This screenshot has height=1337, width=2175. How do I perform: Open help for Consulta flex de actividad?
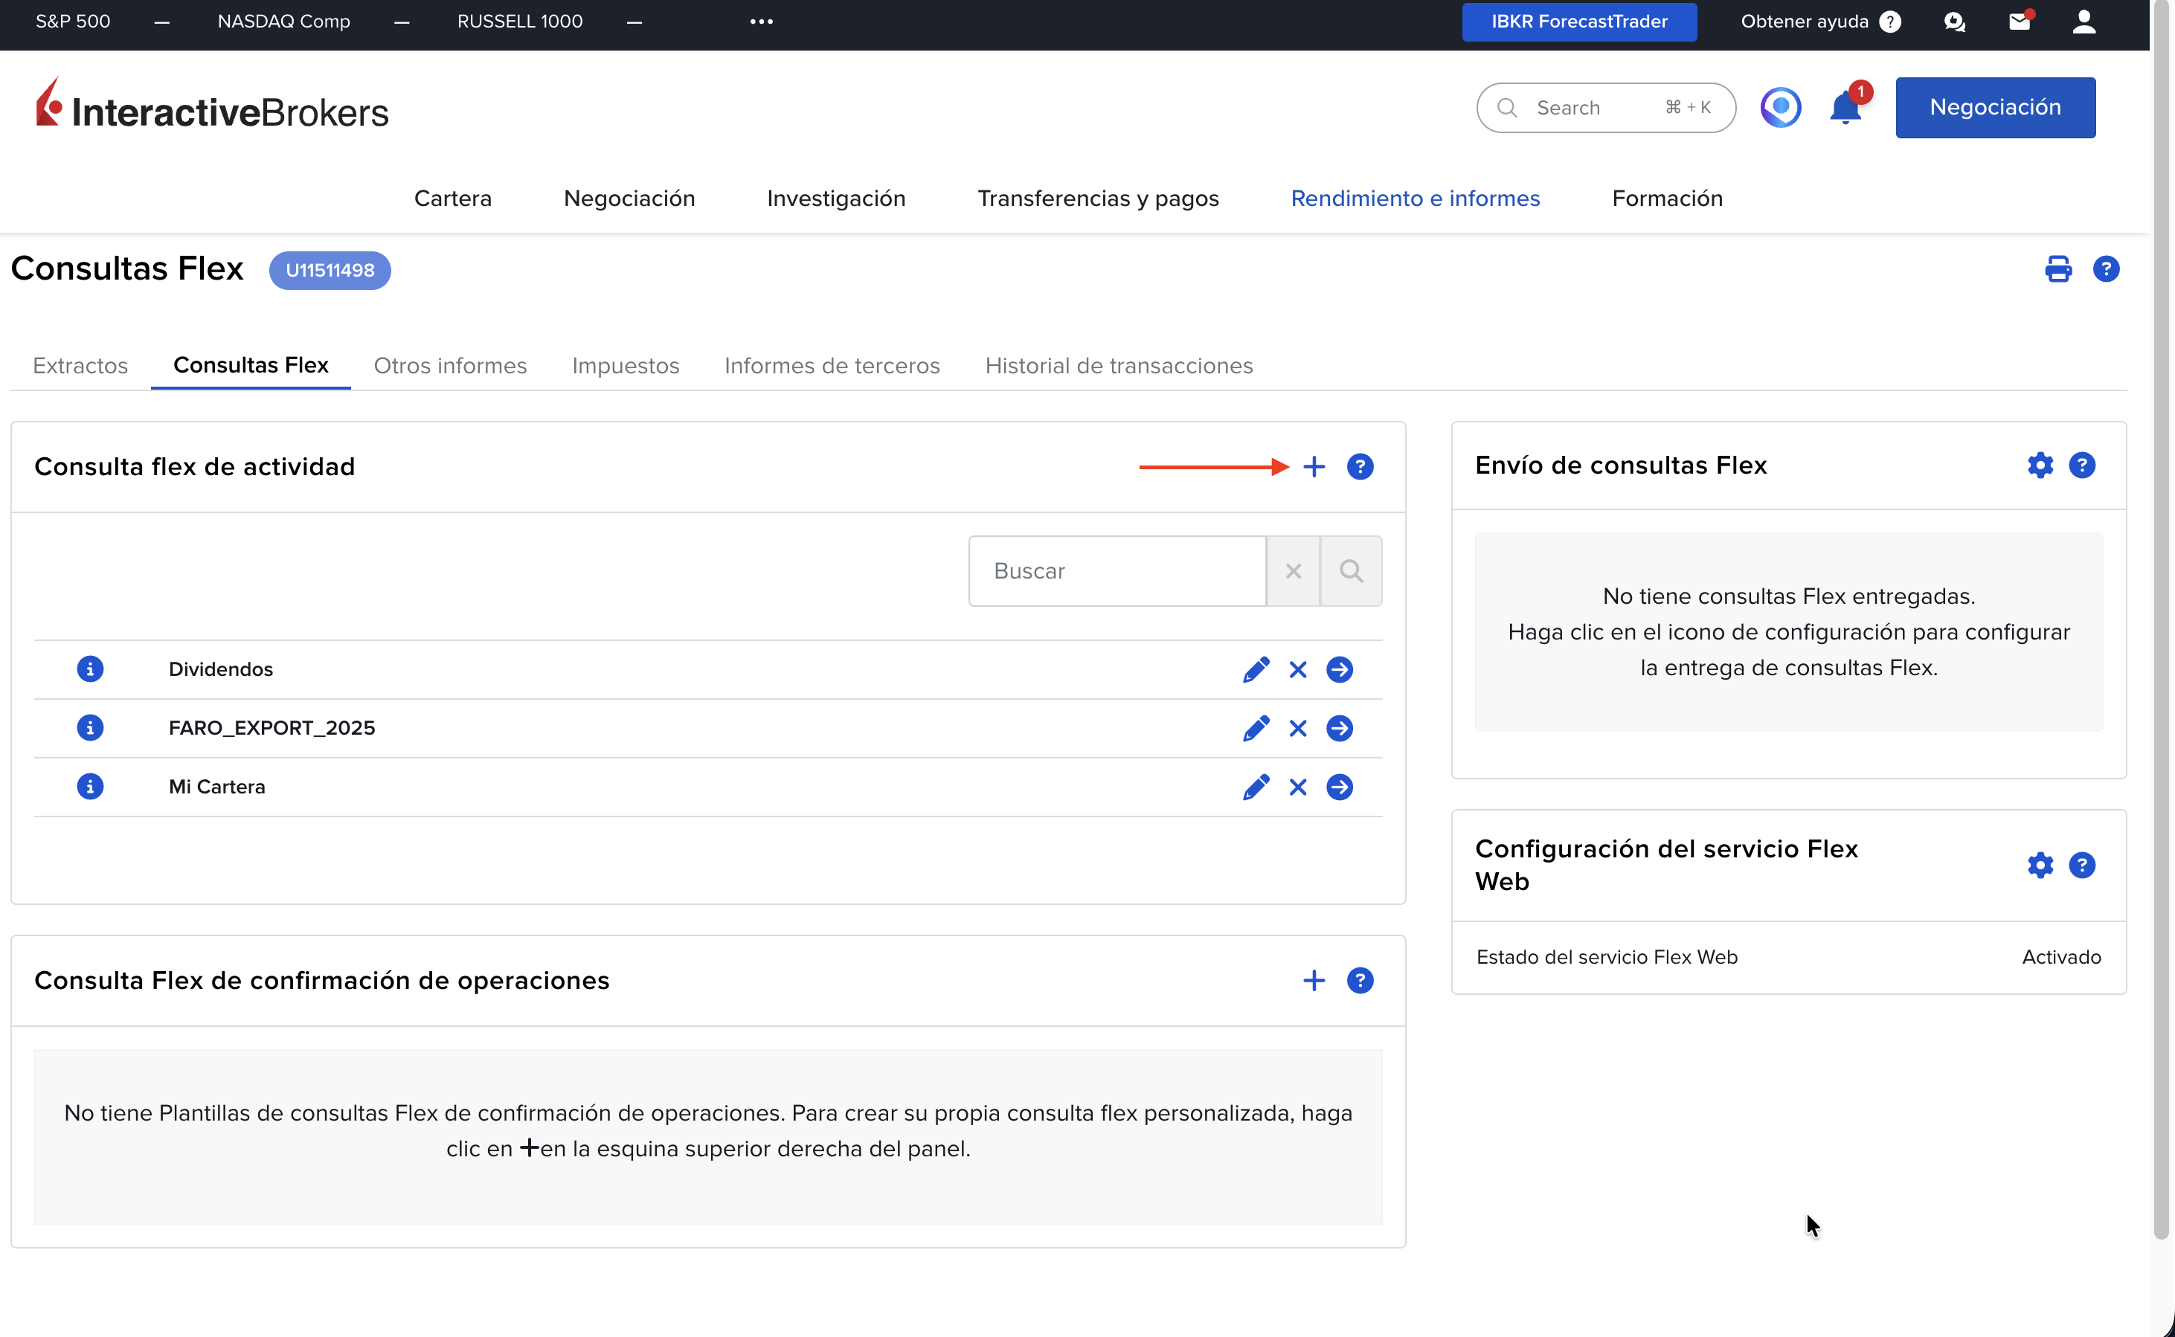[x=1360, y=467]
